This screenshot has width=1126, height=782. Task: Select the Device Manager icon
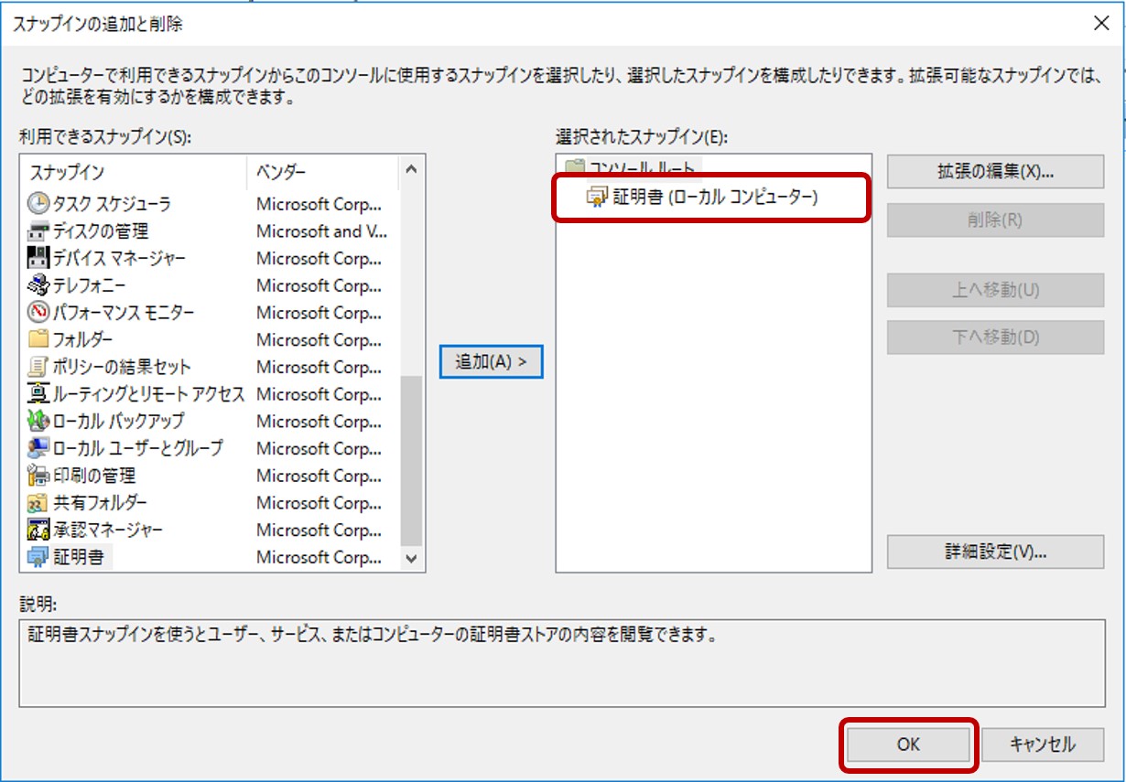[38, 259]
